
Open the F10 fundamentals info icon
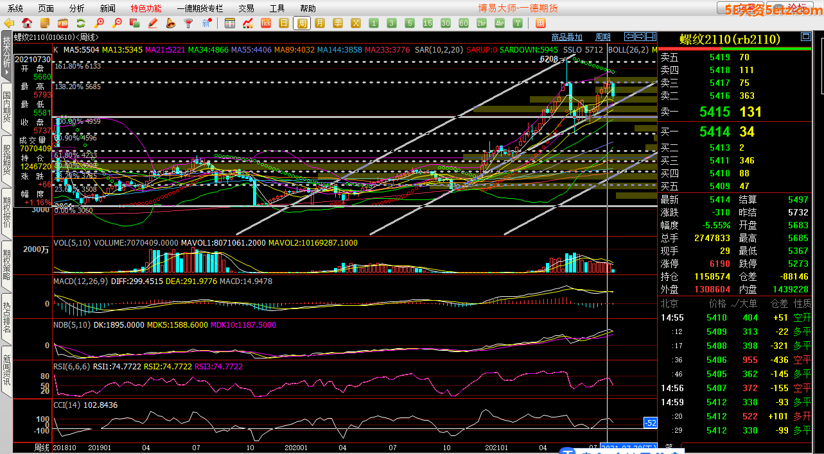click(x=63, y=23)
